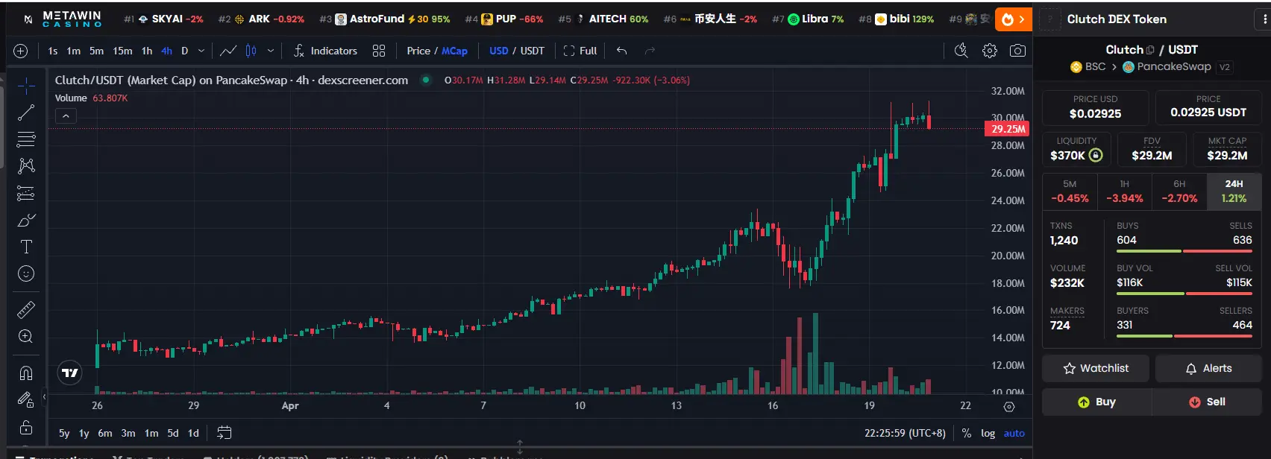Open the layout grid selector

point(379,51)
